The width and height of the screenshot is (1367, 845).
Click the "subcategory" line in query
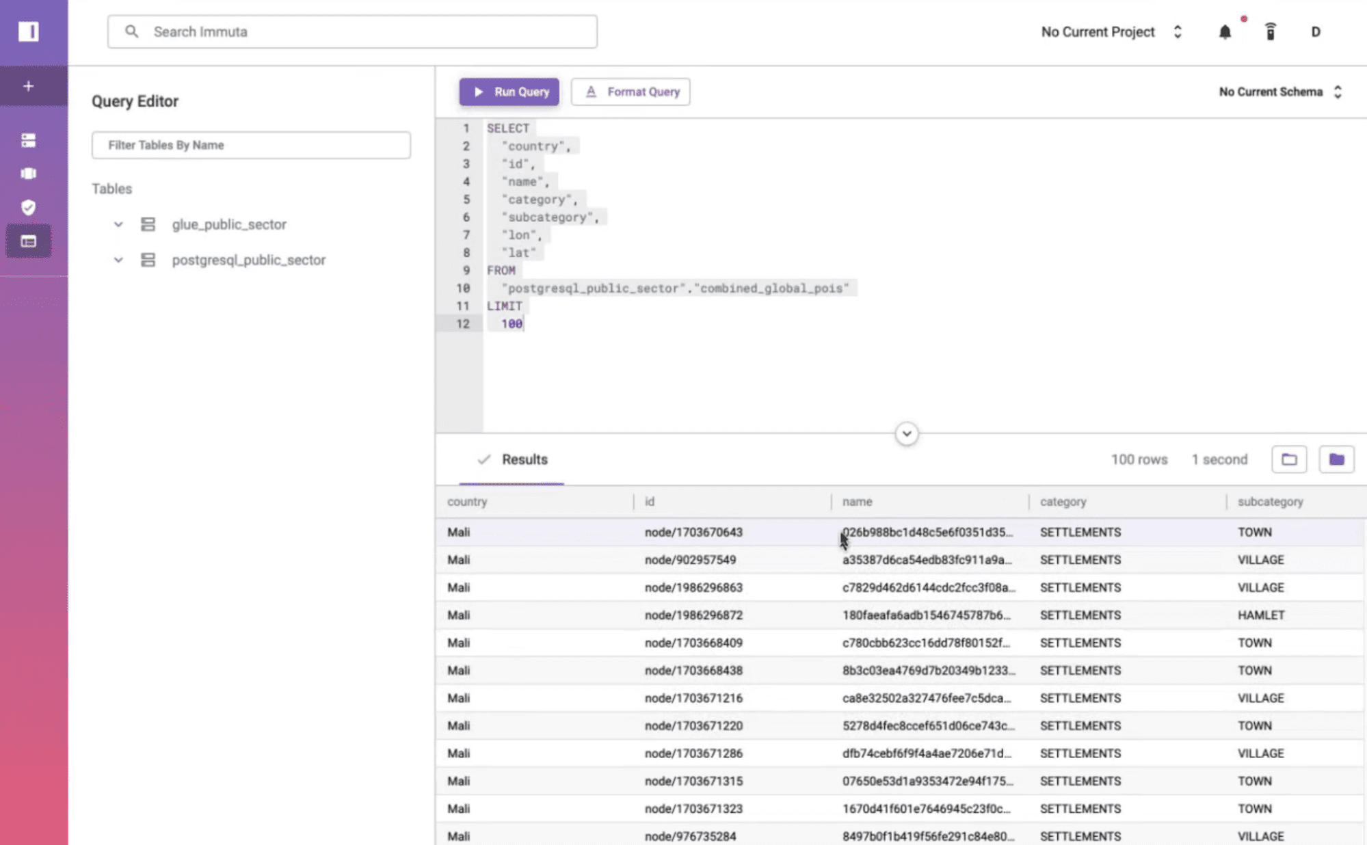(550, 217)
